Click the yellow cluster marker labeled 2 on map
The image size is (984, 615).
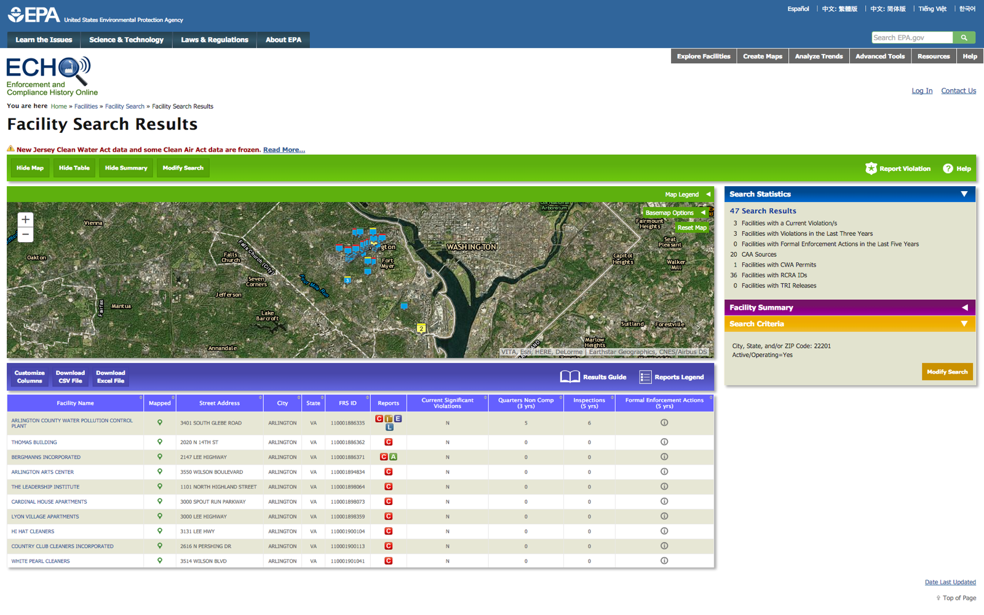[x=421, y=329]
